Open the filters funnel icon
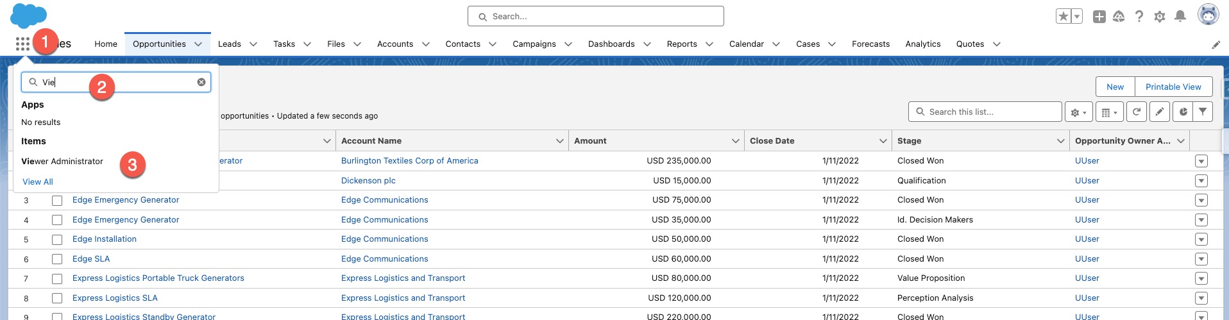Viewport: 1229px width, 320px height. (1203, 112)
